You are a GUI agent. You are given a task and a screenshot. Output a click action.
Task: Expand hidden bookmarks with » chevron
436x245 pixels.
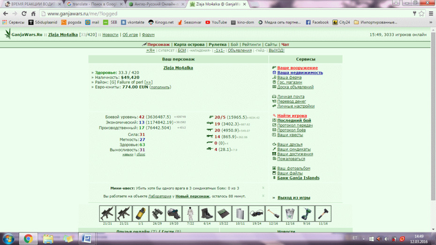click(x=431, y=22)
